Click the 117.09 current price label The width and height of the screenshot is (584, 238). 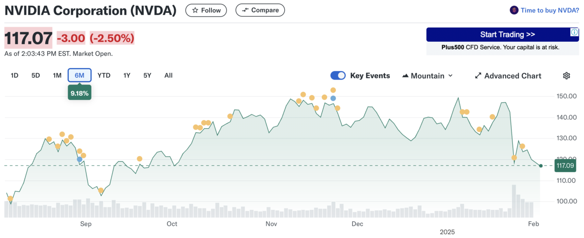(565, 166)
